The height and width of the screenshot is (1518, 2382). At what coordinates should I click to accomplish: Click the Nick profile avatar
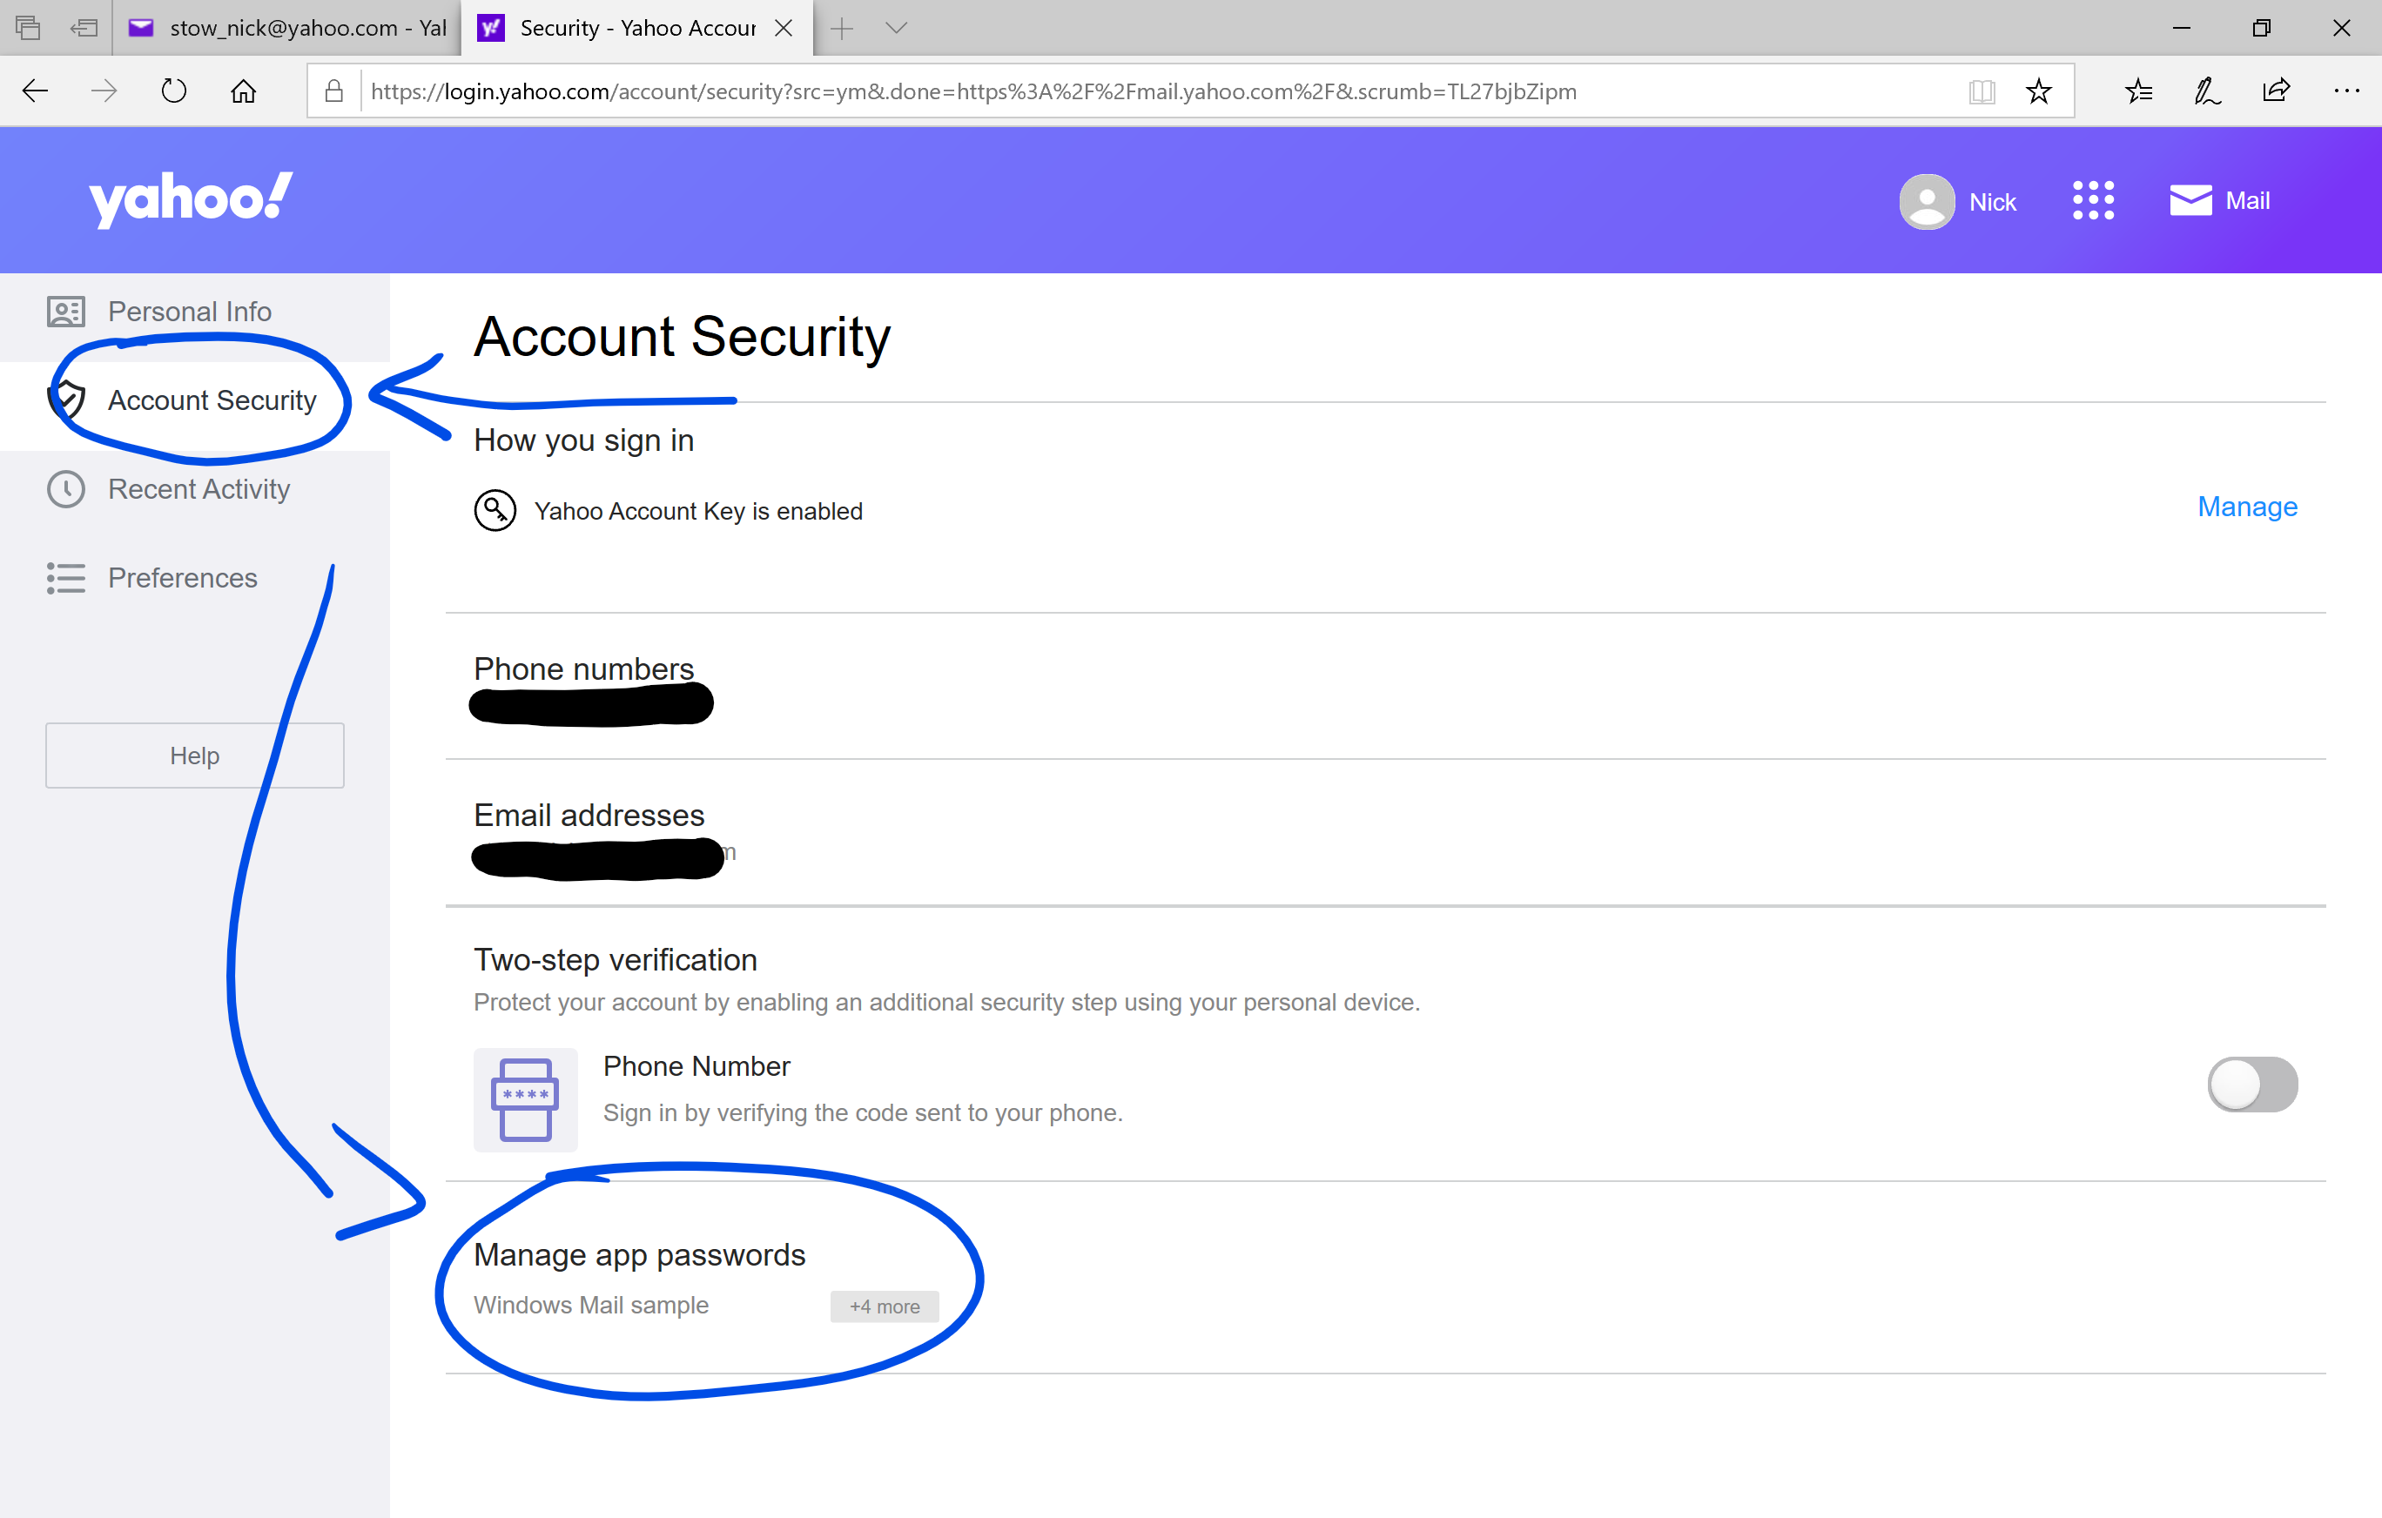pyautogui.click(x=1926, y=202)
